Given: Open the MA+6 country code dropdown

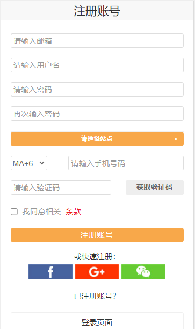Looking at the screenshot, I should tap(29, 163).
